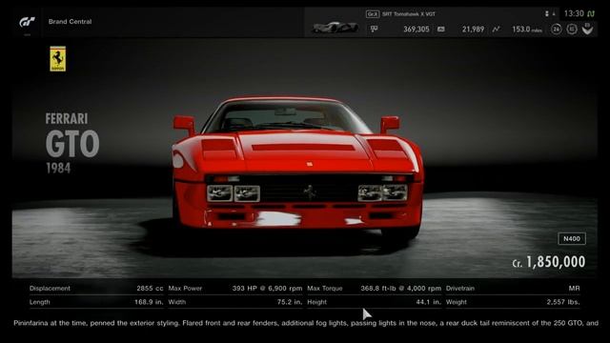This screenshot has width=610, height=343.
Task: Click the Max Power 393 HP value
Action: [267, 288]
